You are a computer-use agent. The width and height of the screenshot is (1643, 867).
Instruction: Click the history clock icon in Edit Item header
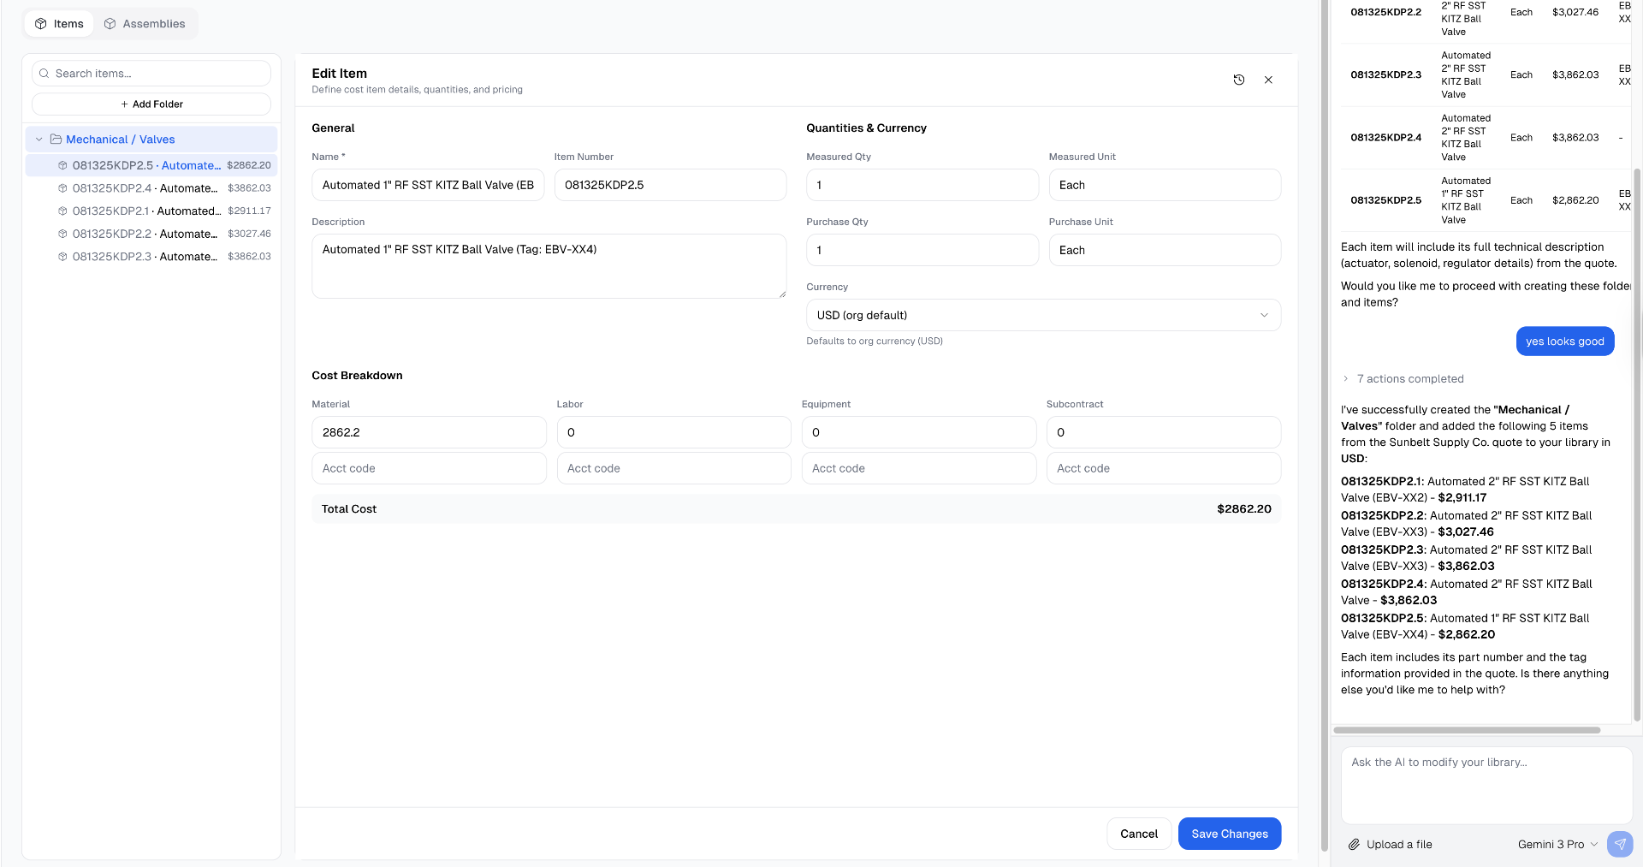click(1238, 80)
